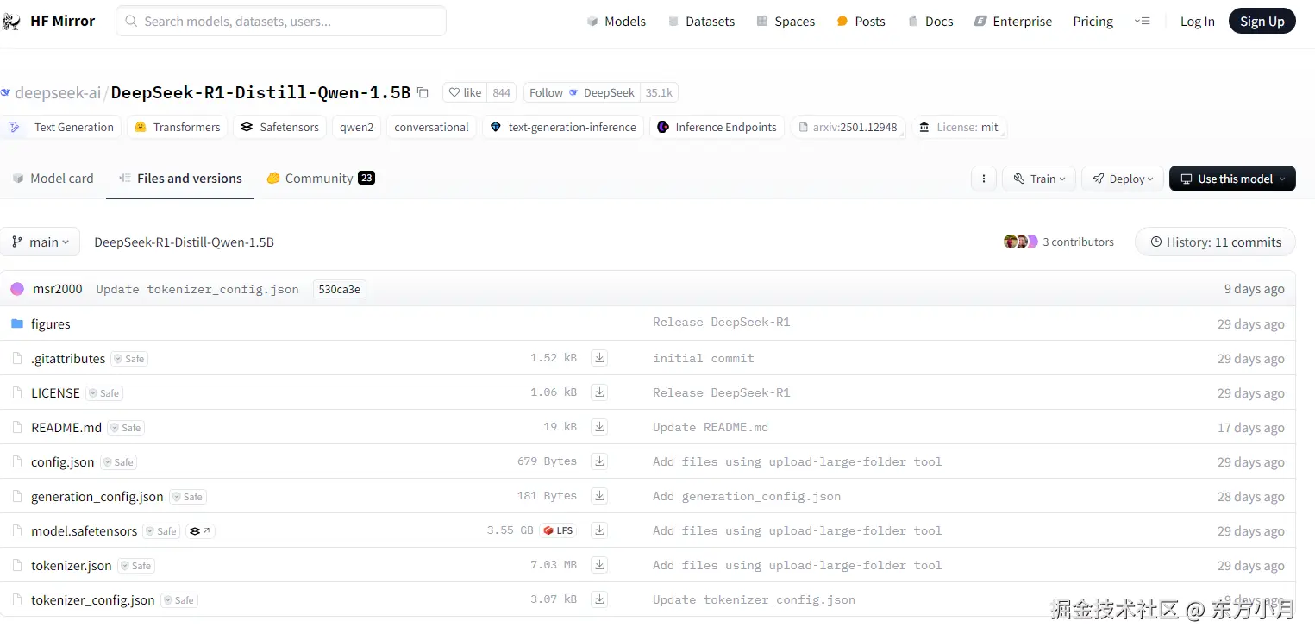The image size is (1315, 640).
Task: Click the contributors avatars
Action: (1021, 242)
